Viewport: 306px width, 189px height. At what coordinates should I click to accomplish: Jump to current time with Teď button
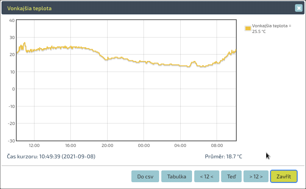point(231,176)
